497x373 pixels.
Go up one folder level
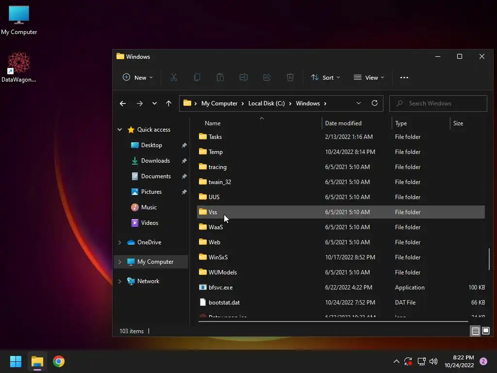168,103
